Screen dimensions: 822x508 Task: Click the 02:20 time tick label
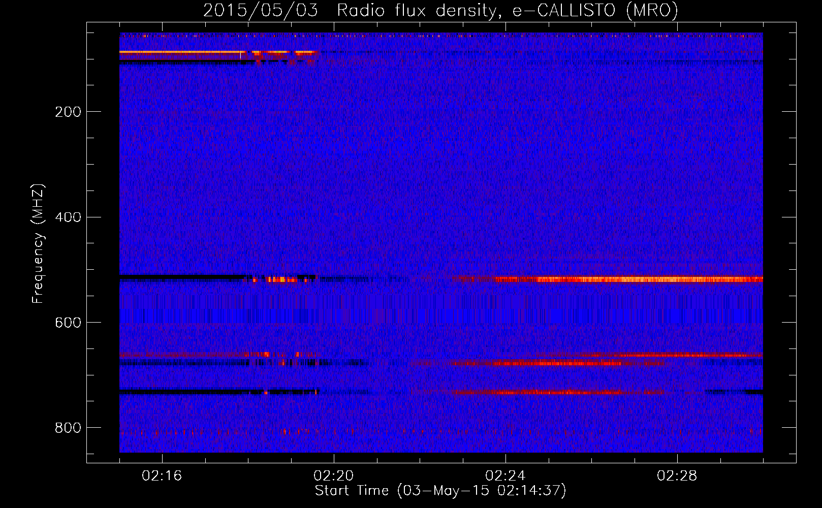click(334, 475)
